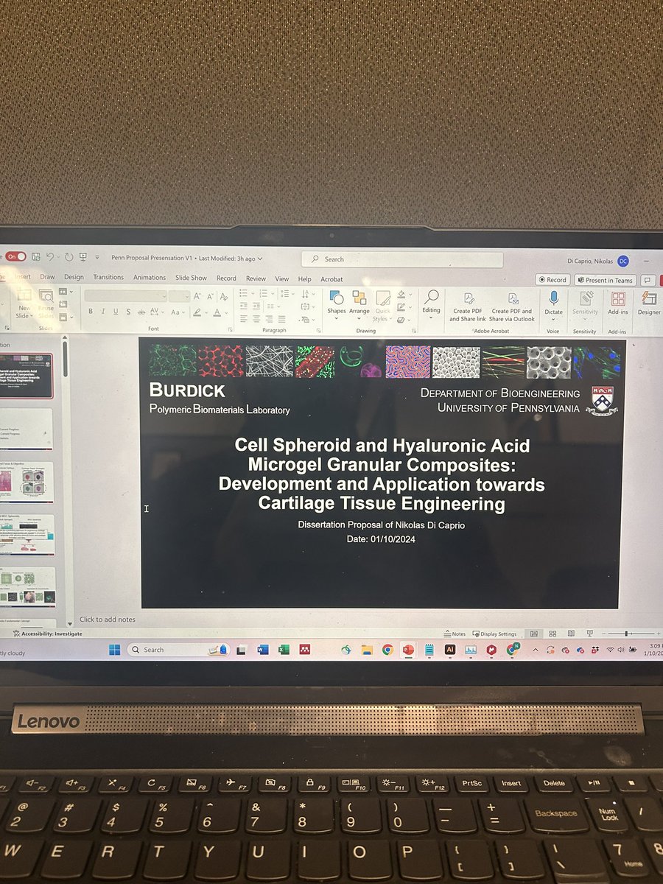Open Word from the taskbar

pyautogui.click(x=263, y=650)
